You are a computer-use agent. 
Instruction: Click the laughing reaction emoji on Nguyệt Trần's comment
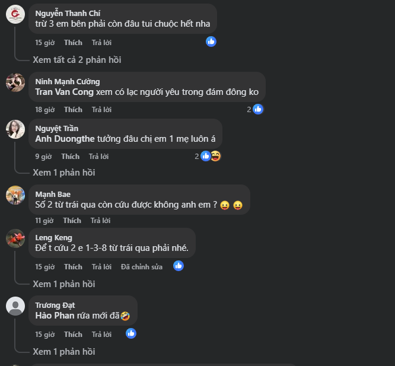pos(215,156)
